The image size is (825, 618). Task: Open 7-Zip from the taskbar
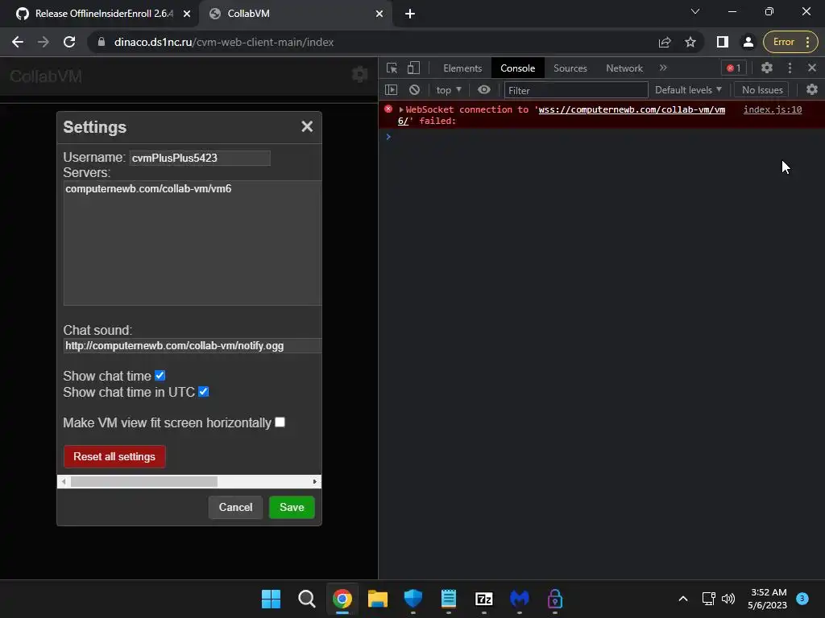(483, 599)
